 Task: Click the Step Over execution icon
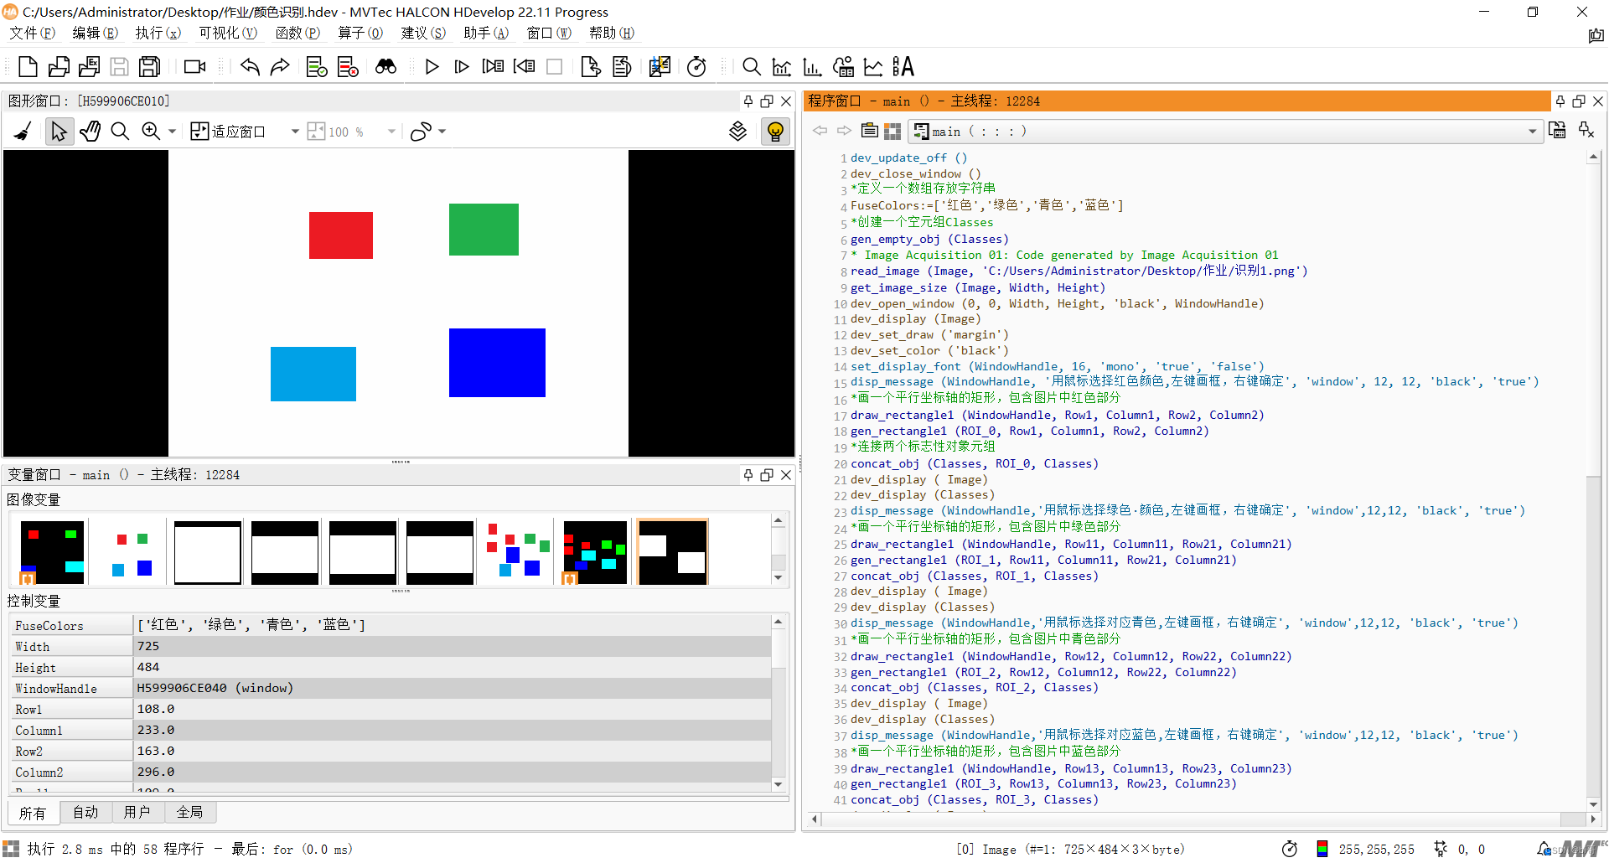pyautogui.click(x=462, y=67)
